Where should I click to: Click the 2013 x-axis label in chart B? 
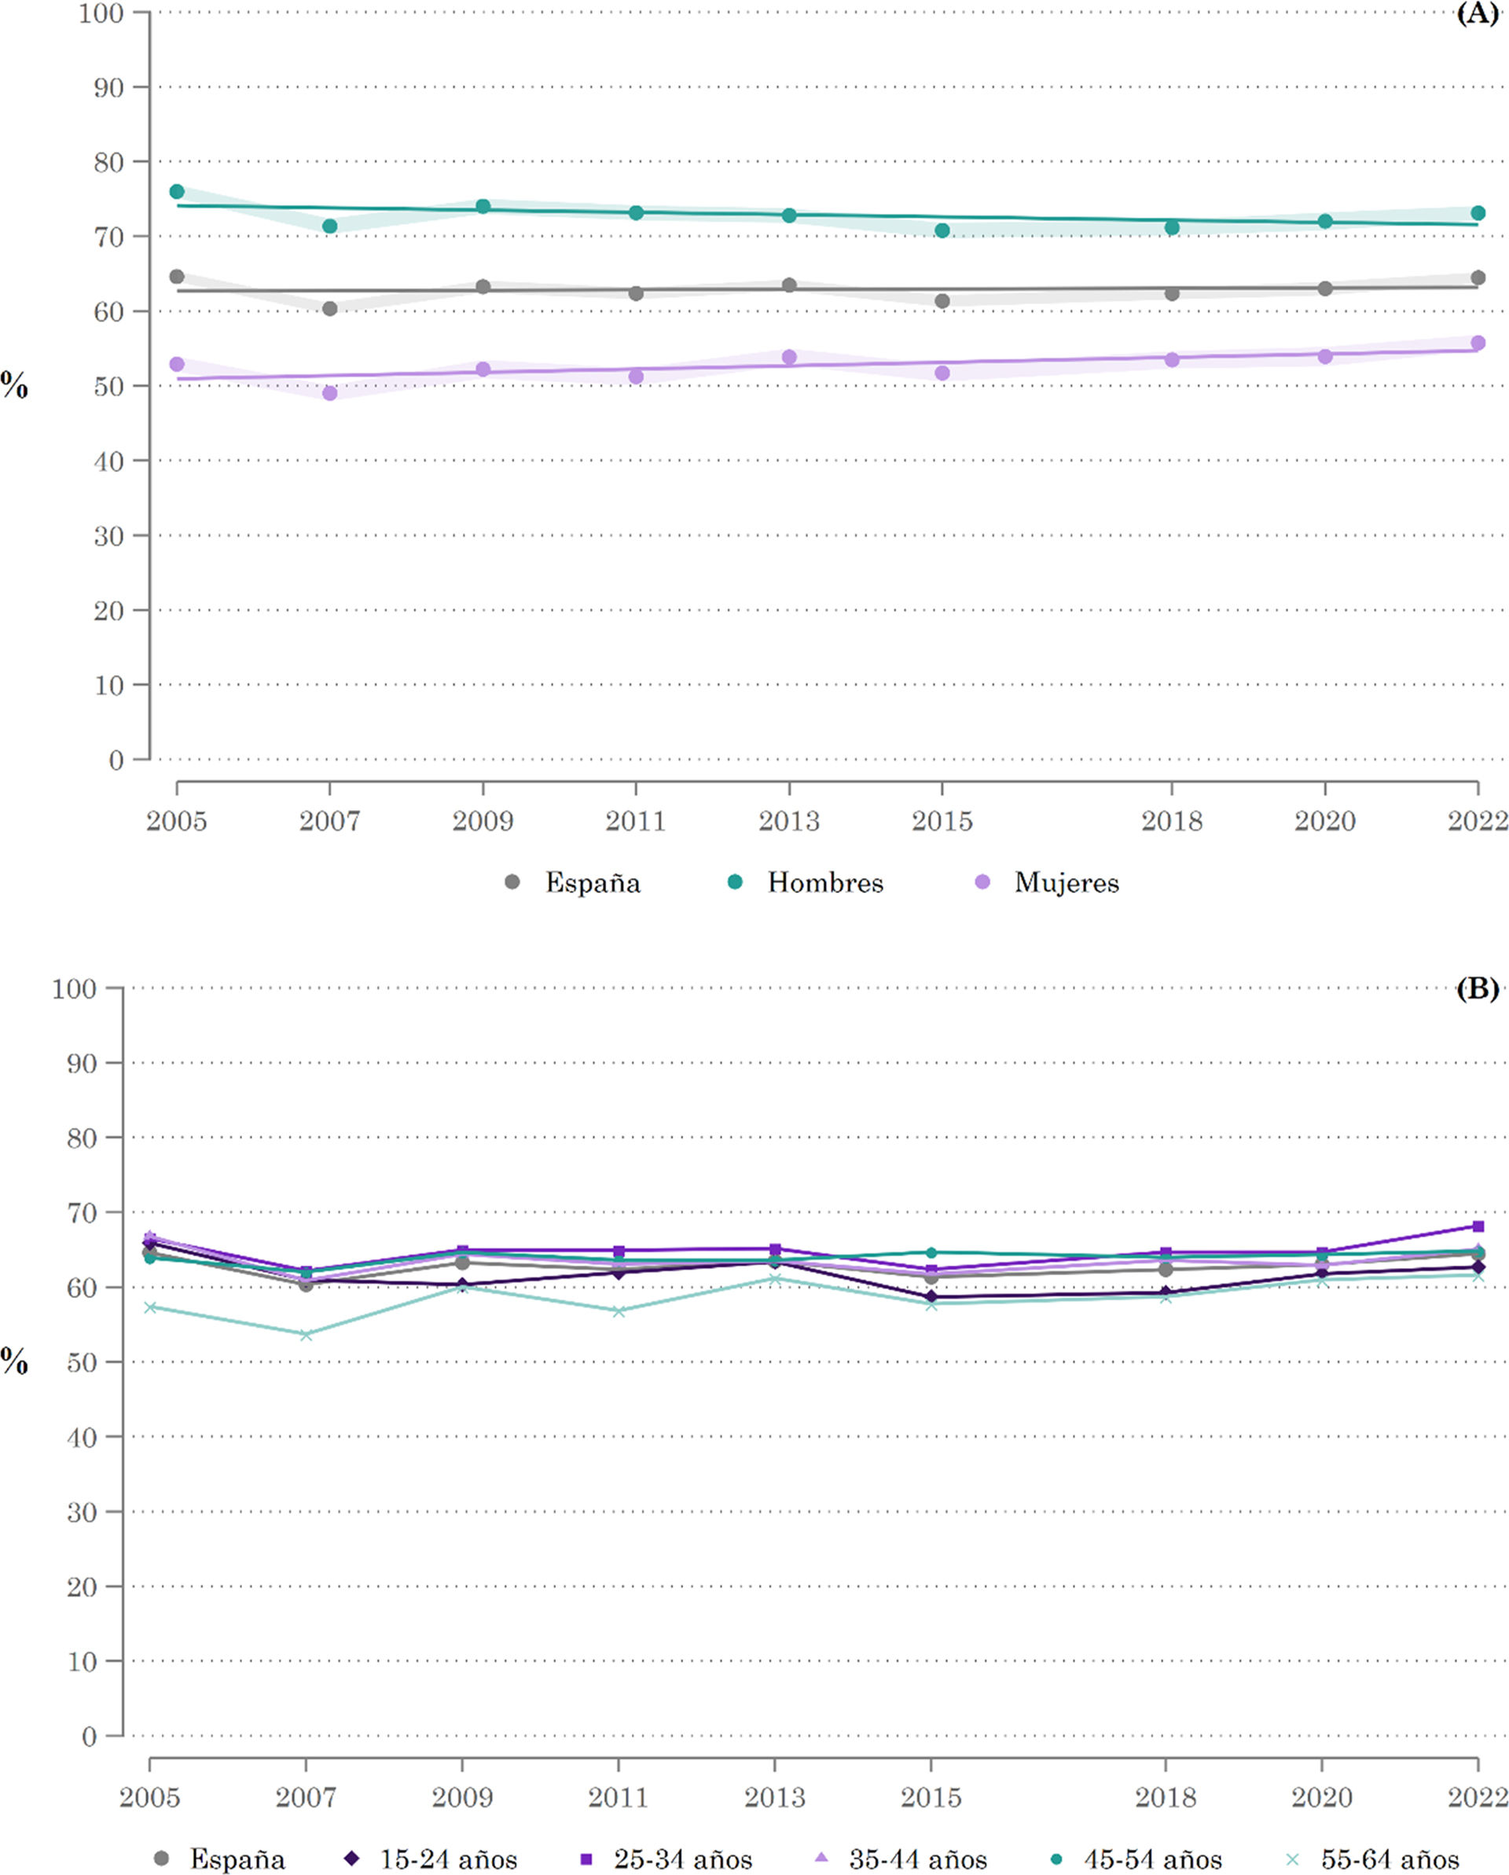coord(774,1798)
